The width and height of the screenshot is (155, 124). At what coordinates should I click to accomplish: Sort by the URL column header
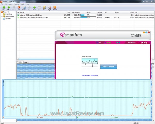pyautogui.click(x=136, y=12)
